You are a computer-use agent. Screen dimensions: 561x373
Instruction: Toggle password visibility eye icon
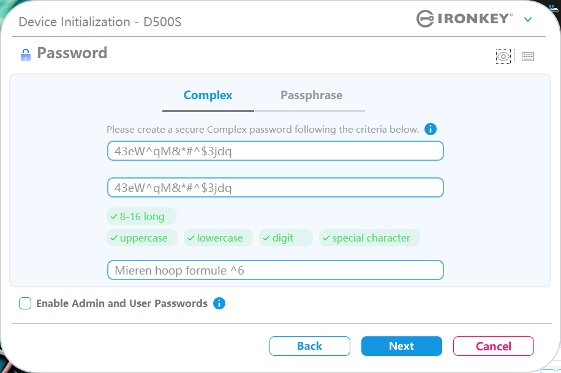click(x=503, y=57)
